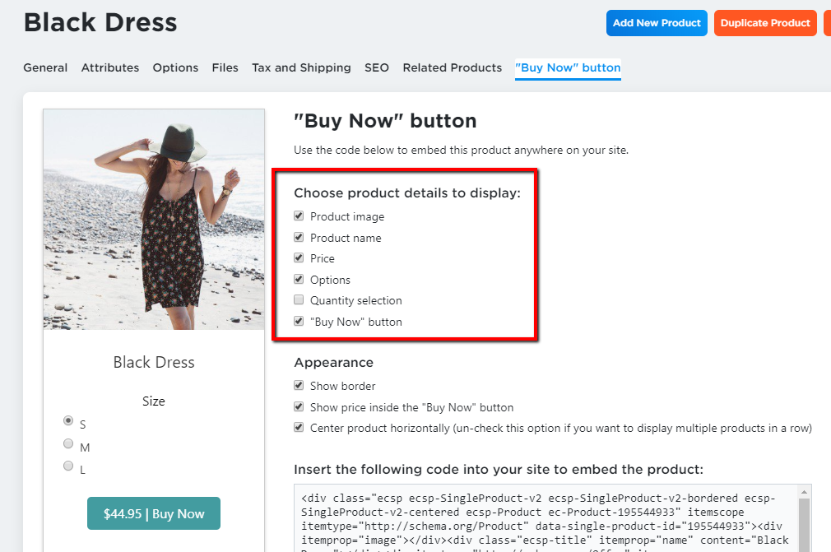Enable the Quantity selection checkbox
Screen dimensions: 831x552
pos(299,299)
